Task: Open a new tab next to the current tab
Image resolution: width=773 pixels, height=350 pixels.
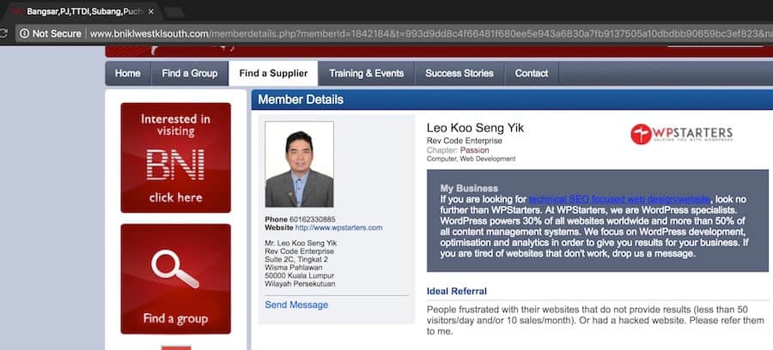Action: pos(176,12)
